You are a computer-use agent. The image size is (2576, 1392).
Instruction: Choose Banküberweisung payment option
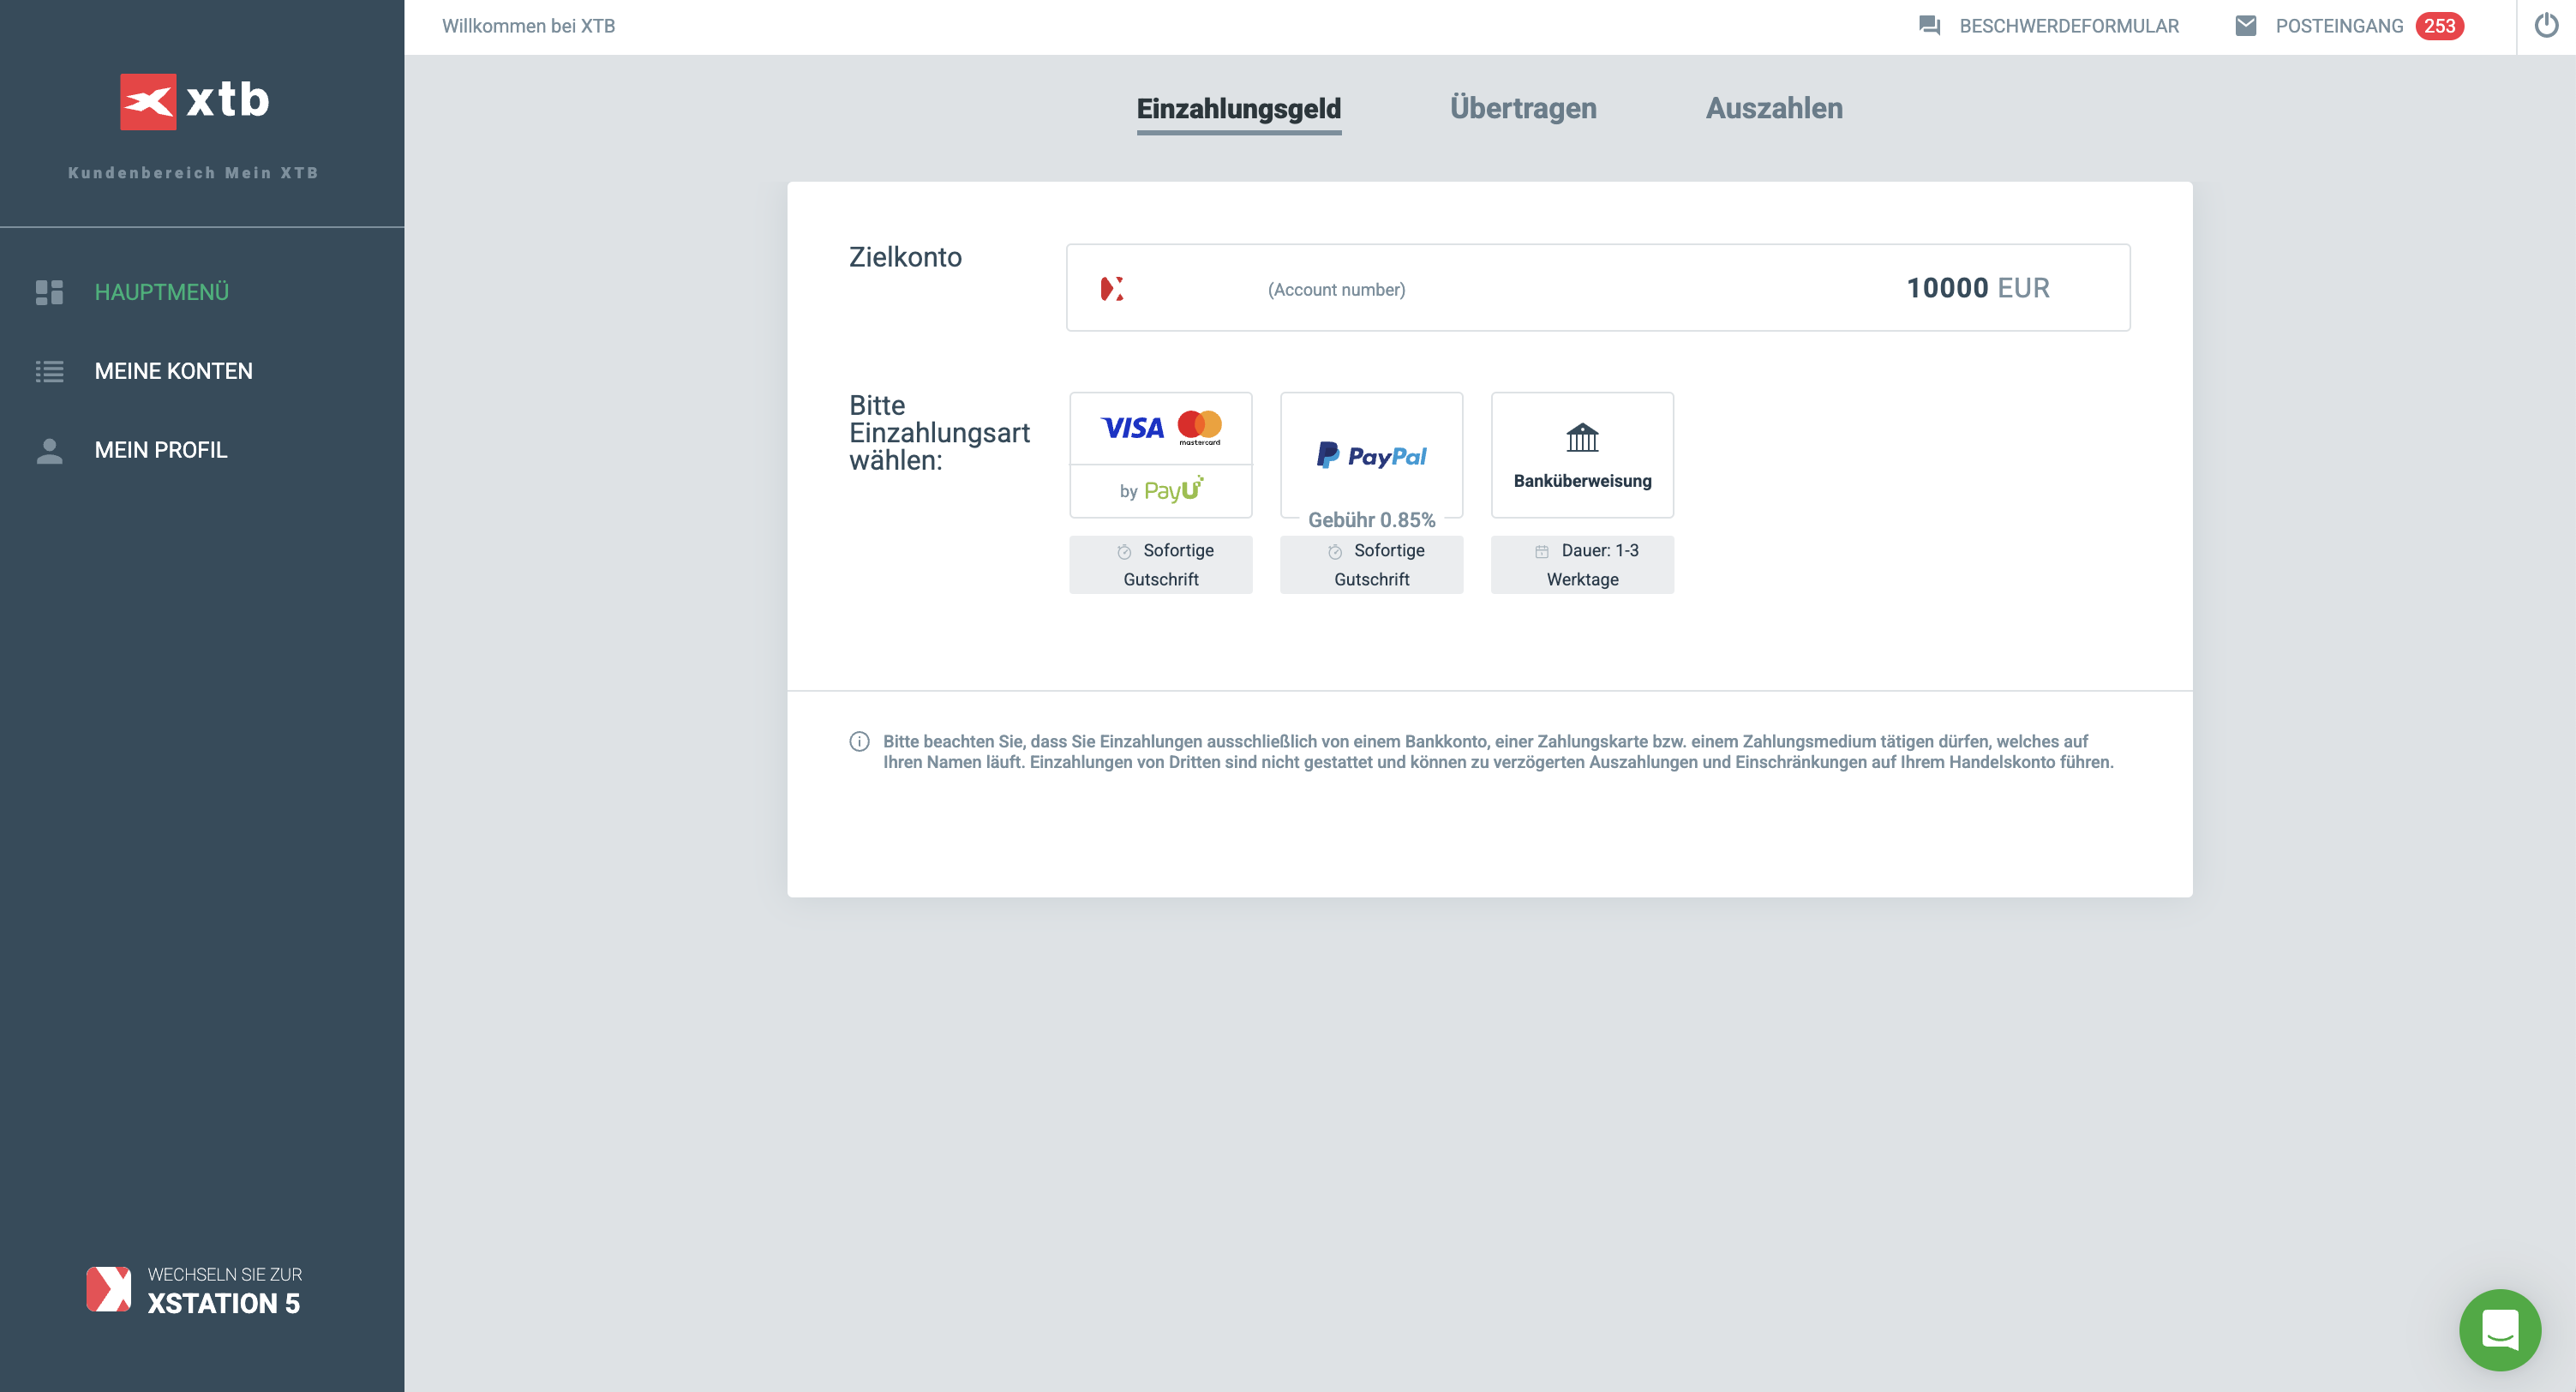click(x=1581, y=455)
